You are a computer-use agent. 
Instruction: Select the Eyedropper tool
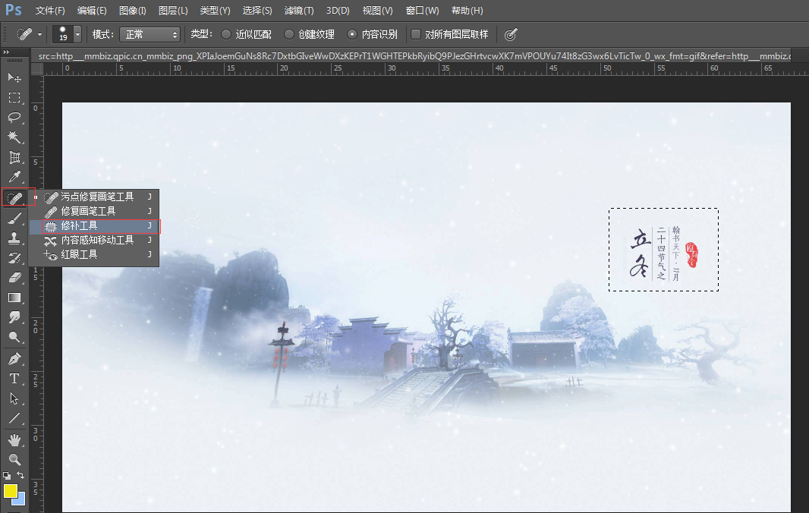(x=14, y=177)
